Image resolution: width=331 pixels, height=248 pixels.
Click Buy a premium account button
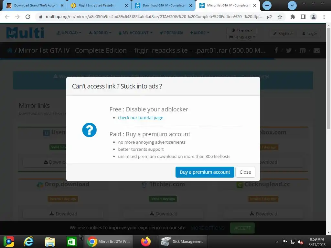click(205, 172)
